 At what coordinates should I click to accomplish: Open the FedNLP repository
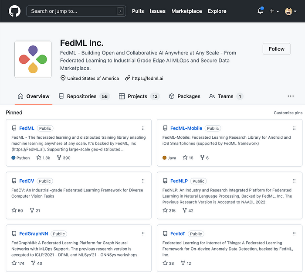179,181
